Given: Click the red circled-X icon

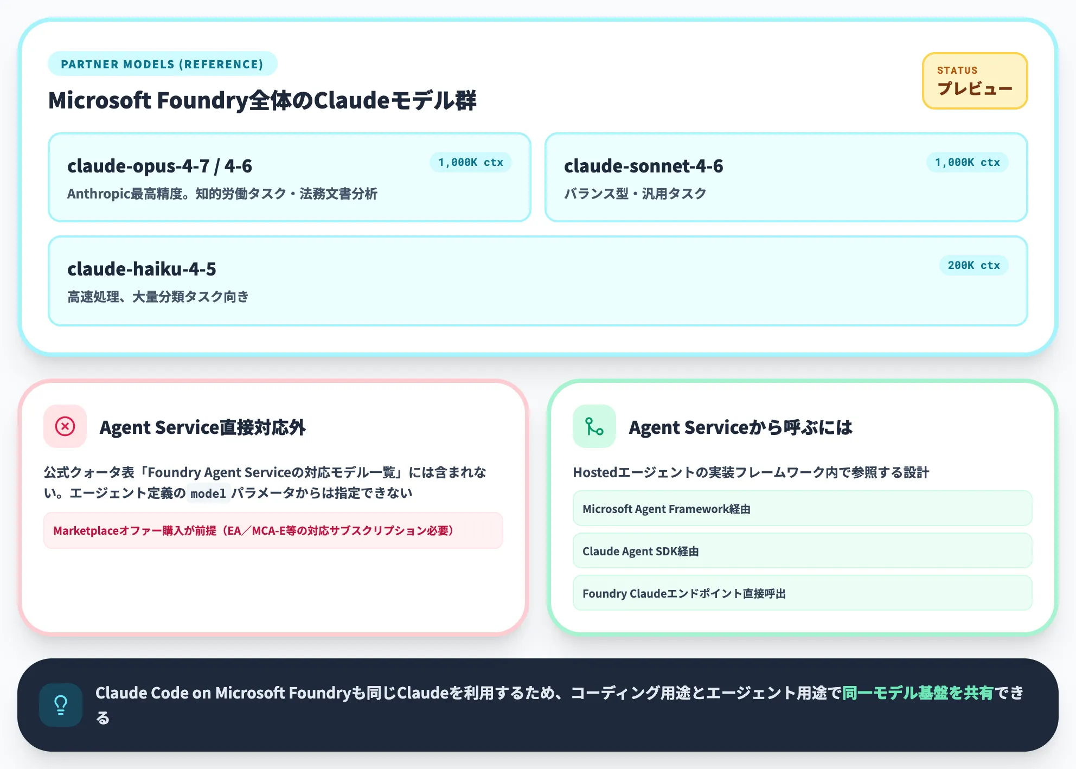Looking at the screenshot, I should tap(65, 426).
